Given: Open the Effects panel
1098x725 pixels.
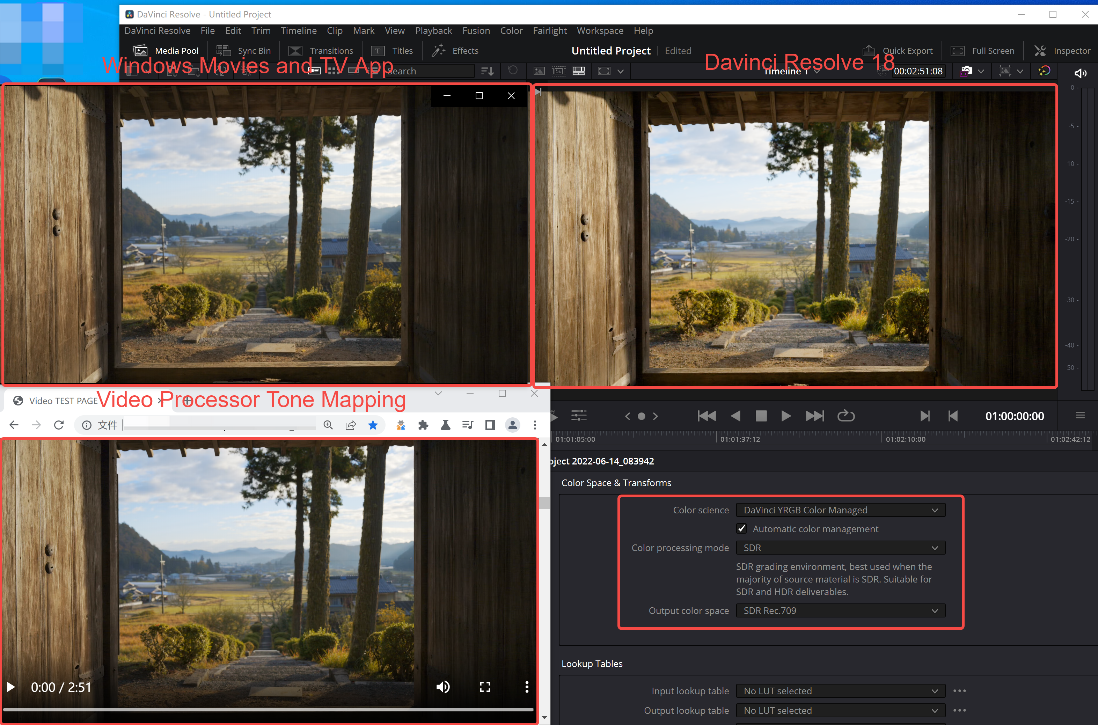Looking at the screenshot, I should 455,50.
